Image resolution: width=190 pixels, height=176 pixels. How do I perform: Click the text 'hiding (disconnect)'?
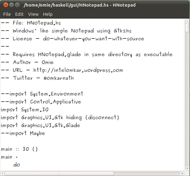pos(93,118)
